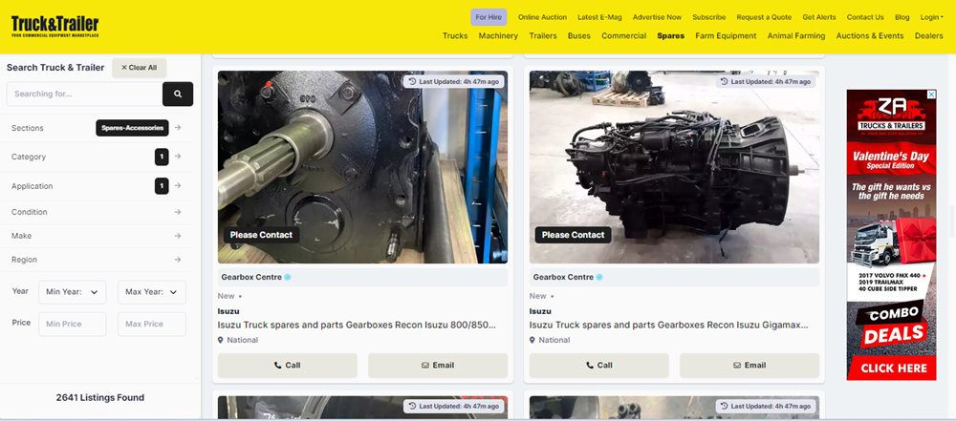Expand the Make filter arrow
Viewport: 956px width, 421px height.
[178, 236]
